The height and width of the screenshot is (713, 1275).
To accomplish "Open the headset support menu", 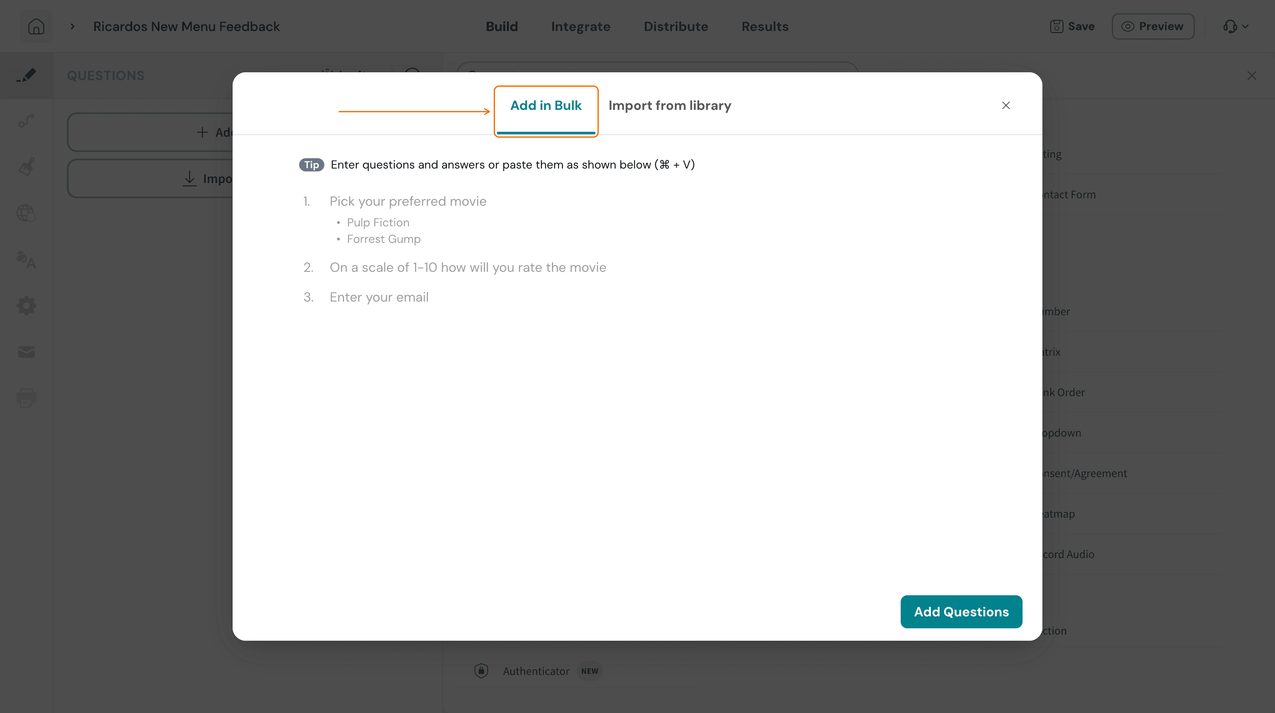I will (1236, 26).
